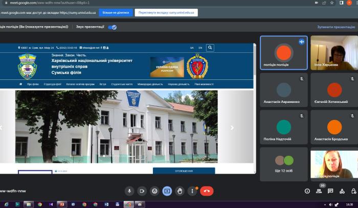This screenshot has height=208, width=358.
Task: Hang up with the red leave call button
Action: (207, 191)
